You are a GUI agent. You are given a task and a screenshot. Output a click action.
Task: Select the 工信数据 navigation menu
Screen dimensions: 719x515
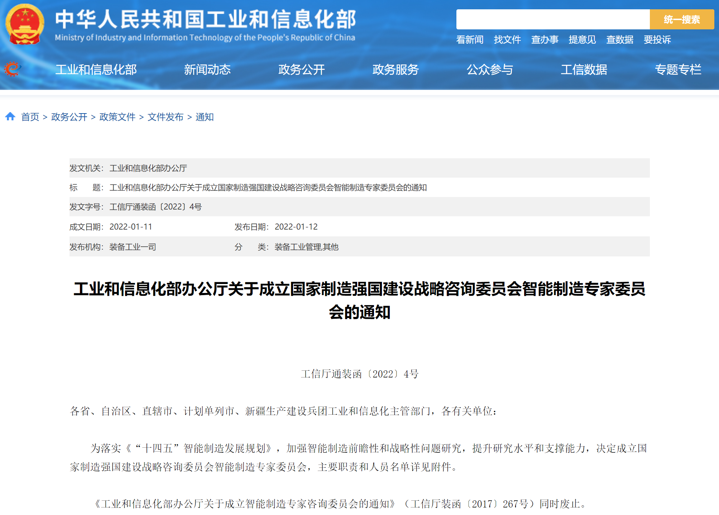point(584,69)
